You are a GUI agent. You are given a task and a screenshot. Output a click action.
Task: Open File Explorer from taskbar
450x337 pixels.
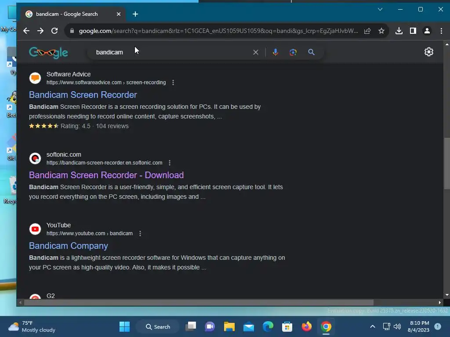pyautogui.click(x=229, y=326)
